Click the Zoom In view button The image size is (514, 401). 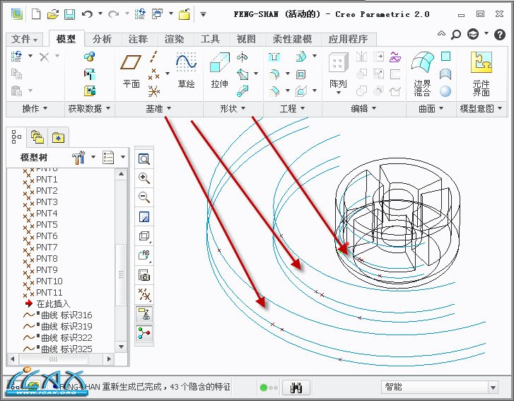pos(144,179)
